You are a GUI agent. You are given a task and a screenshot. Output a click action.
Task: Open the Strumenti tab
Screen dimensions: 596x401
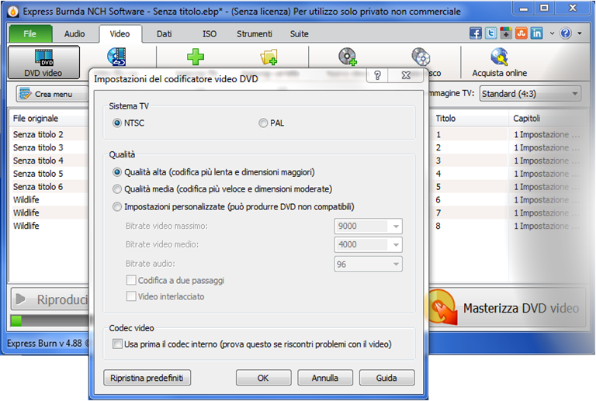click(x=255, y=34)
